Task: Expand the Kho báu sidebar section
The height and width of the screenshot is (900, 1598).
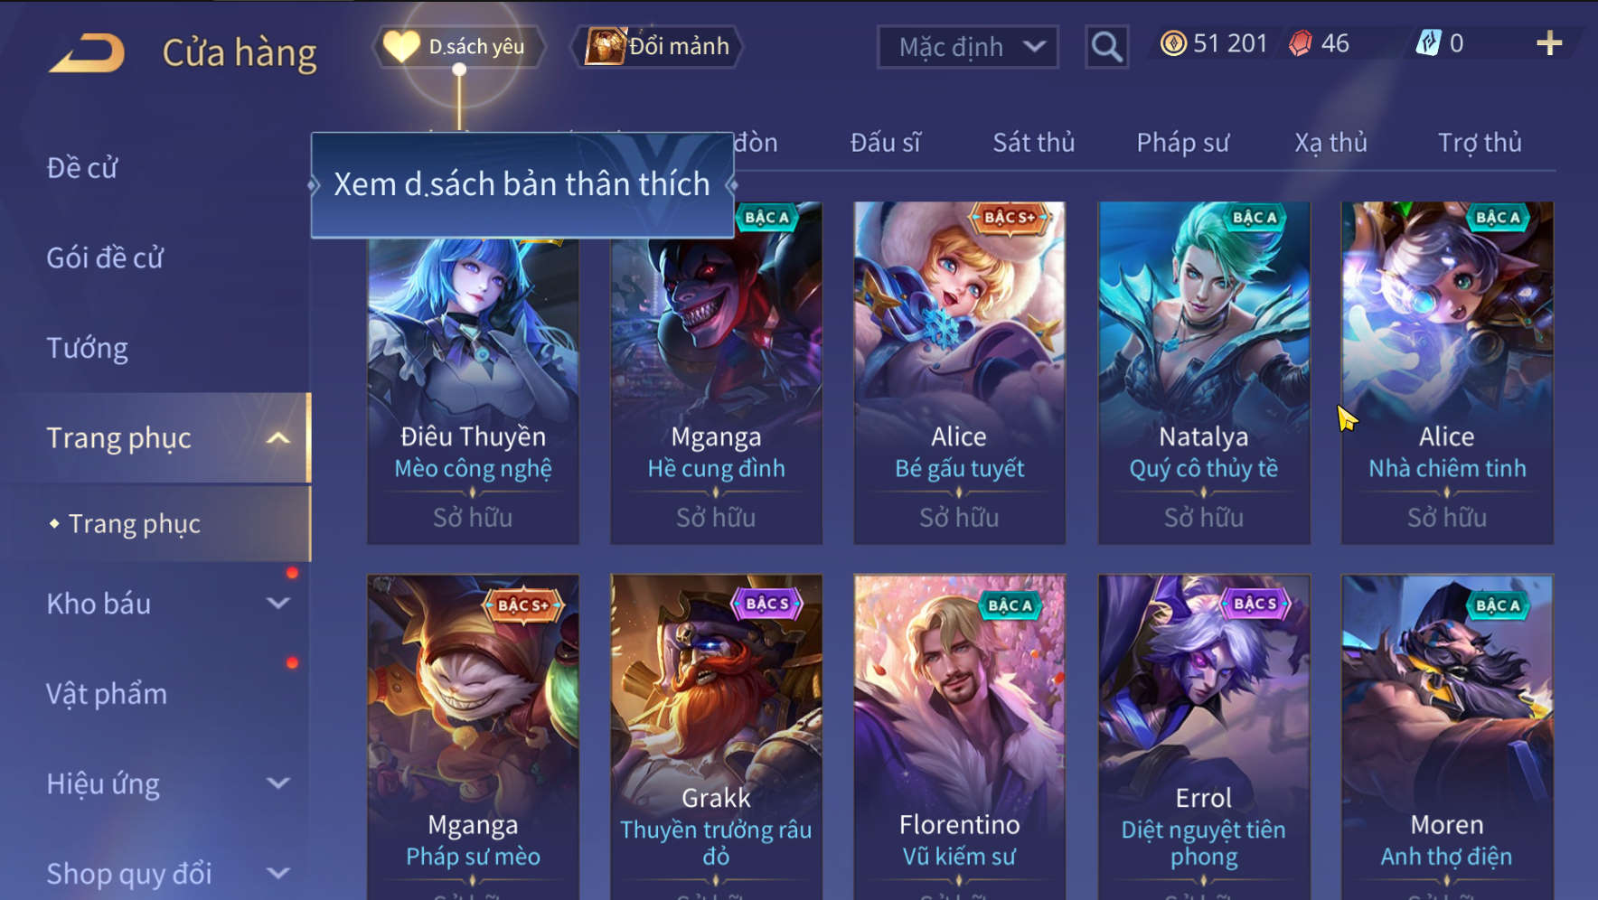Action: 279,603
